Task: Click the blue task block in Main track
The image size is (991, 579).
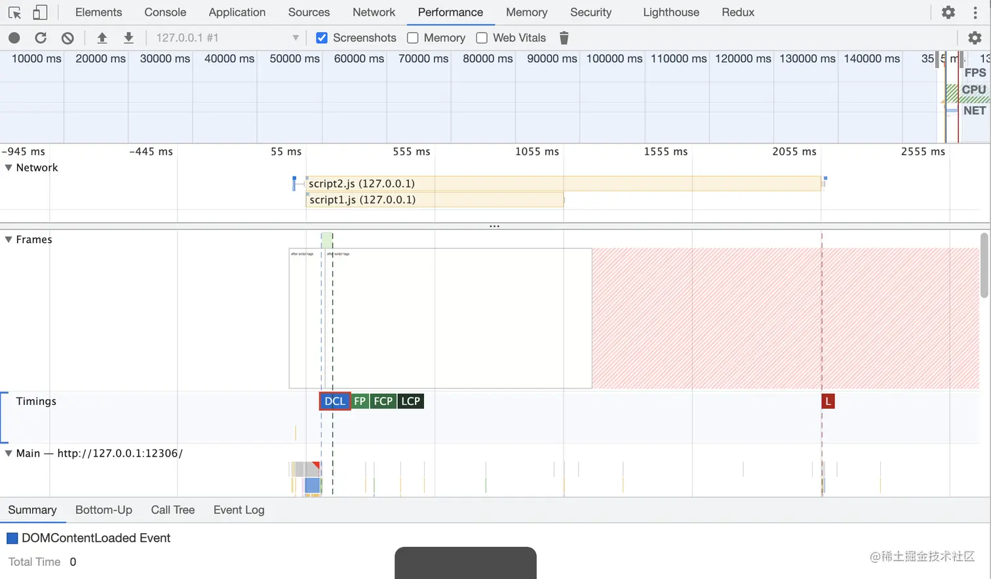Action: 313,485
